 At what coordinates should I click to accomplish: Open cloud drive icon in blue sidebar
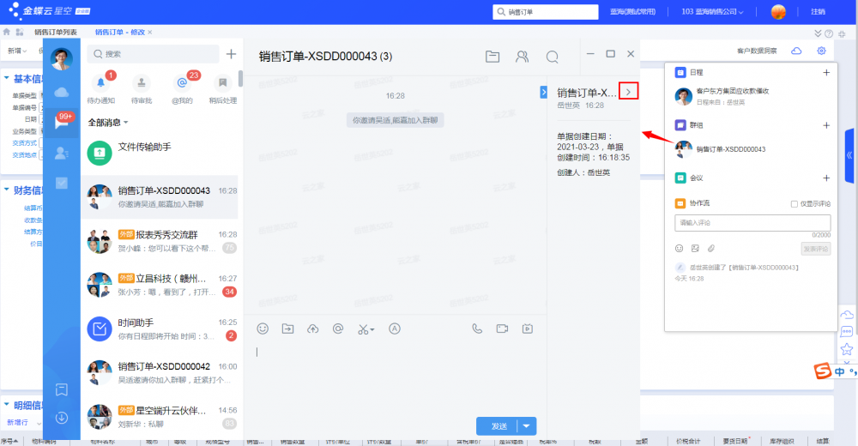click(62, 92)
